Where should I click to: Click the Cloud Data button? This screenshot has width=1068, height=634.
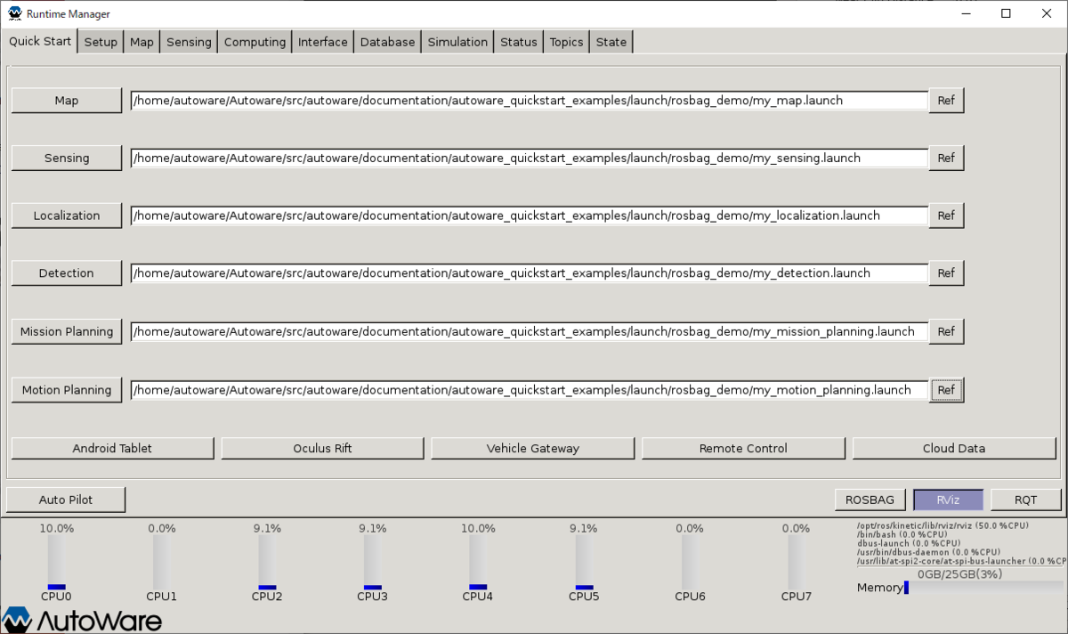954,448
